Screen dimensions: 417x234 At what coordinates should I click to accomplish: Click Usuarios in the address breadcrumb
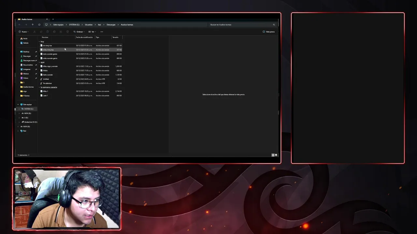coord(89,25)
